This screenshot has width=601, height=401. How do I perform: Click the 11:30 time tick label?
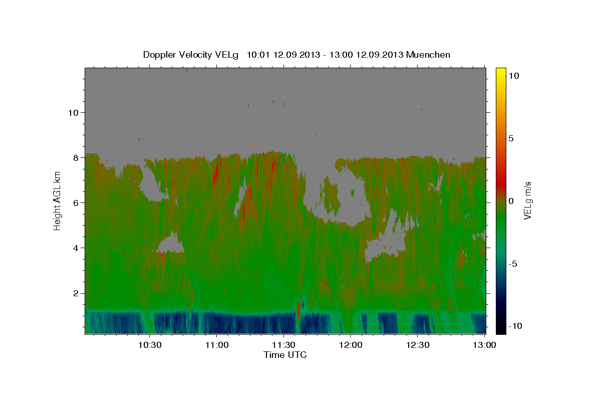(283, 345)
